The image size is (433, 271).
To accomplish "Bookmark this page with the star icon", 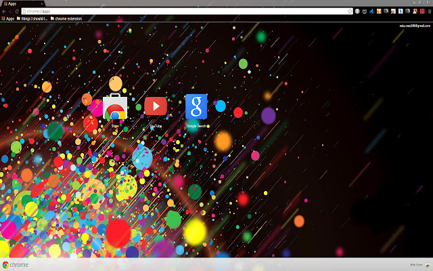I will coord(350,12).
